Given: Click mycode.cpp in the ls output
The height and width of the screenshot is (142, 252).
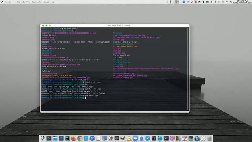Looking at the screenshot, I should (x=64, y=86).
